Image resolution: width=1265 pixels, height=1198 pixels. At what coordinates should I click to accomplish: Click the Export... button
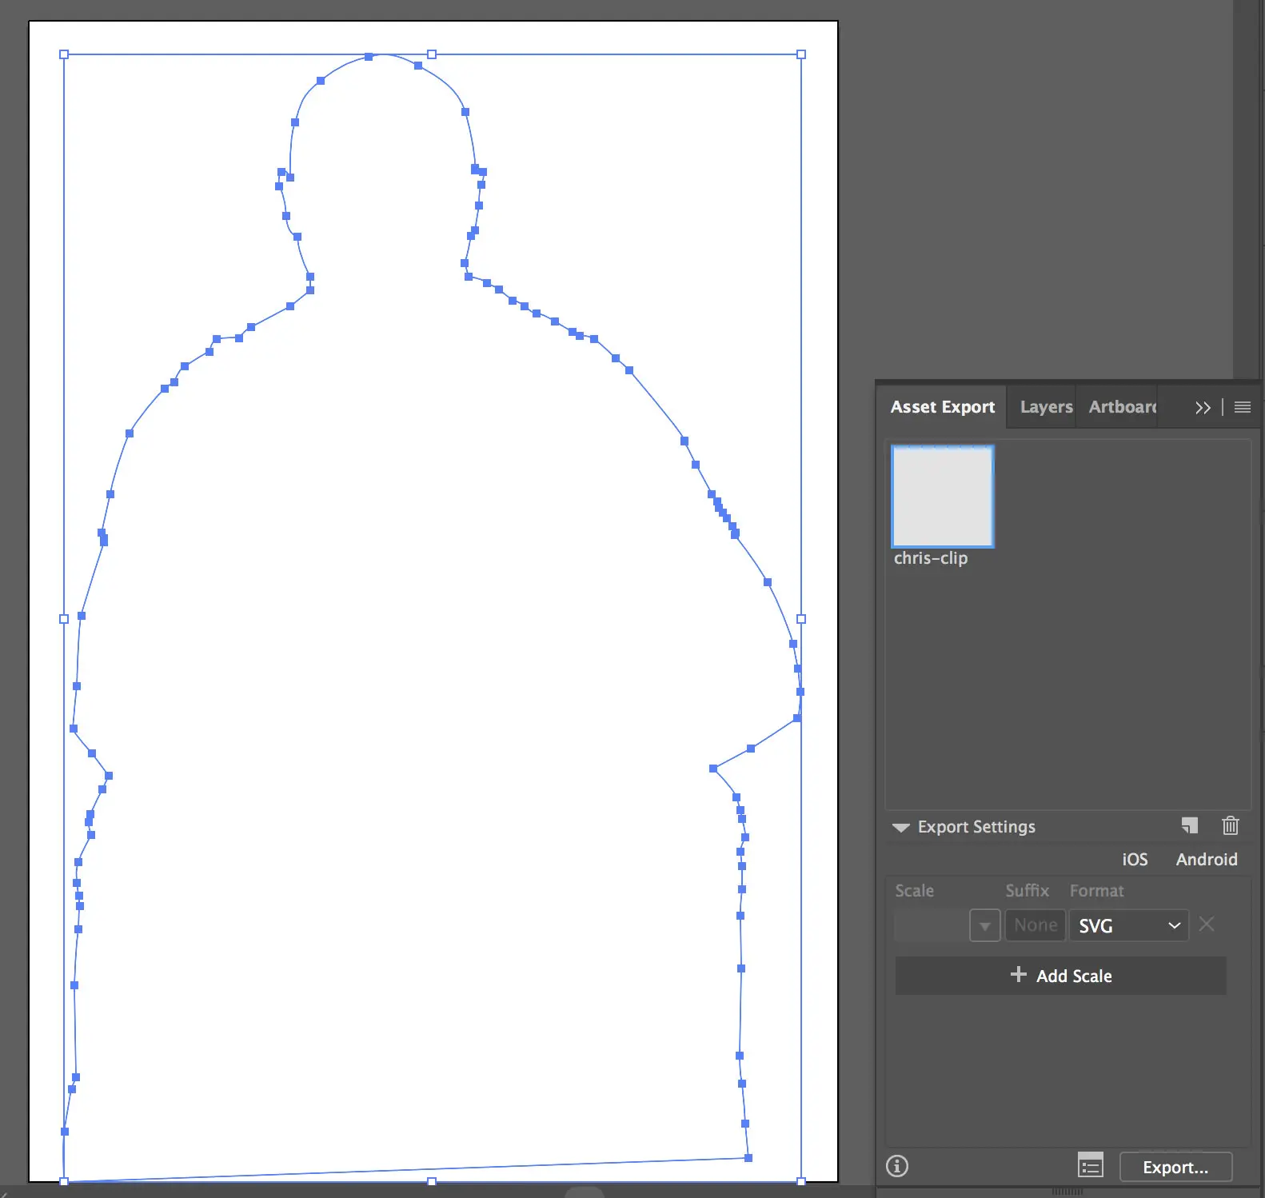(x=1175, y=1167)
